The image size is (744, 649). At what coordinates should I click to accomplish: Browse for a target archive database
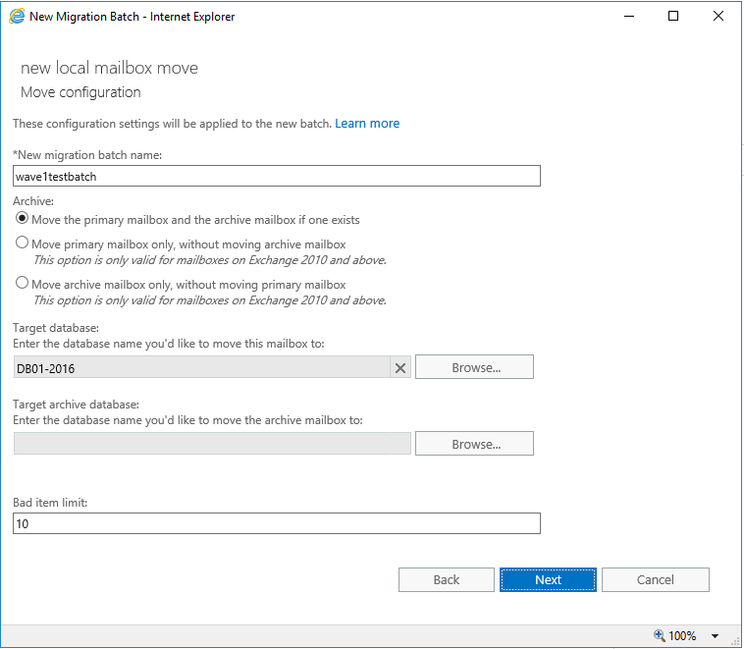pos(474,444)
